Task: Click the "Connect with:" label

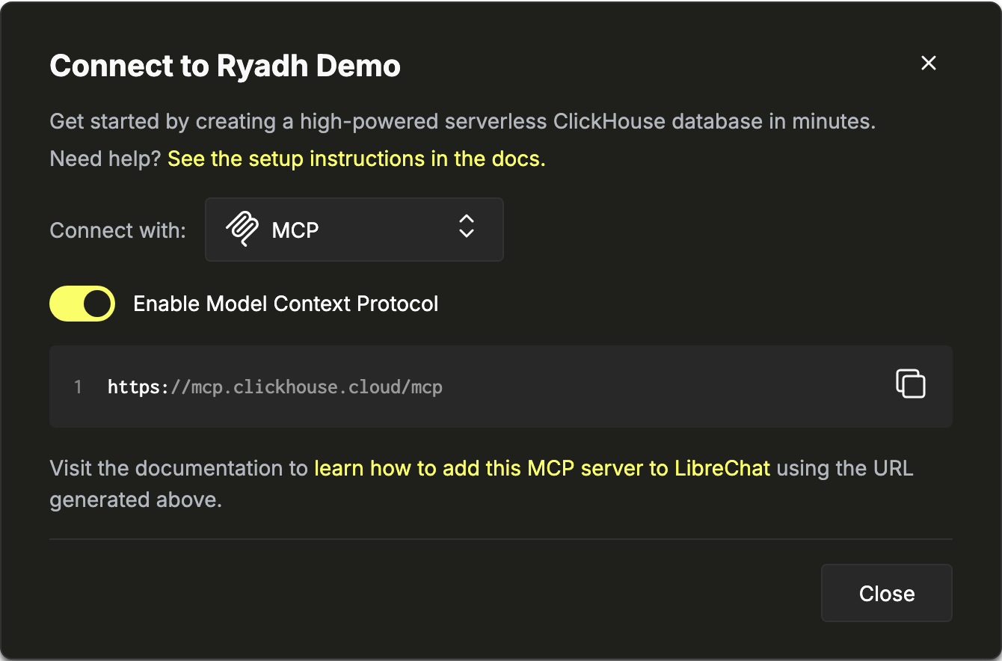Action: coord(117,230)
